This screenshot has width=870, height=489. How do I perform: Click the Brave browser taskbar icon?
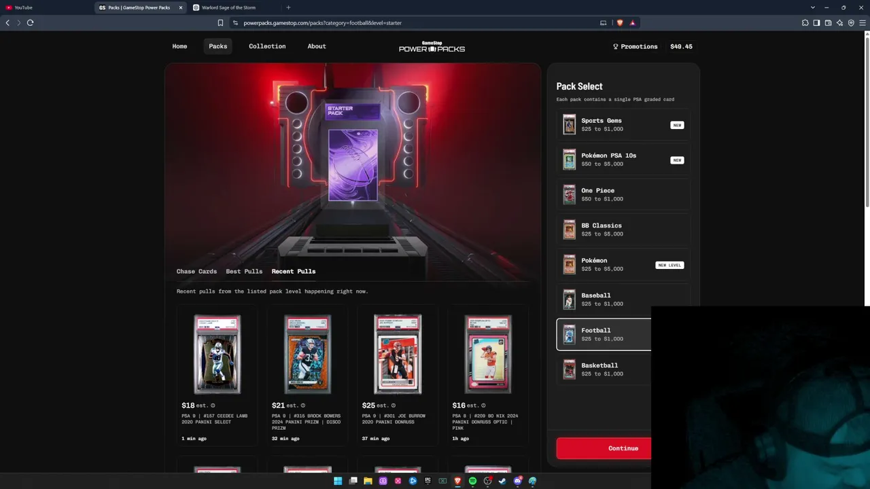(457, 481)
